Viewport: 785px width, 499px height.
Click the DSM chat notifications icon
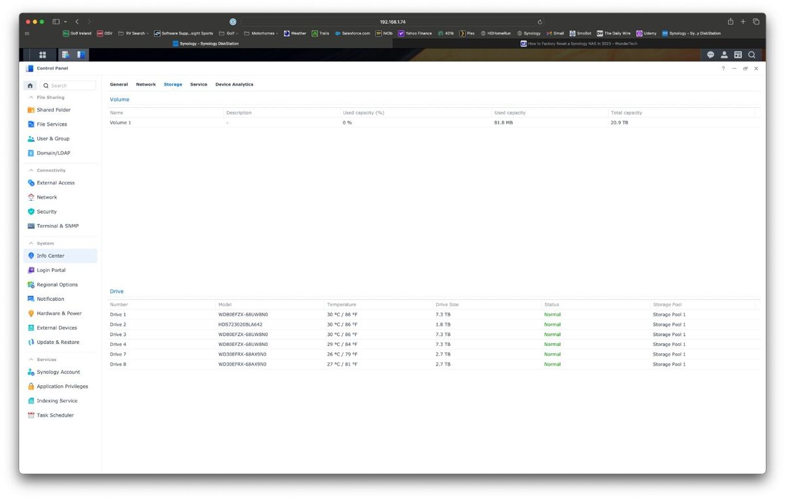[x=710, y=55]
